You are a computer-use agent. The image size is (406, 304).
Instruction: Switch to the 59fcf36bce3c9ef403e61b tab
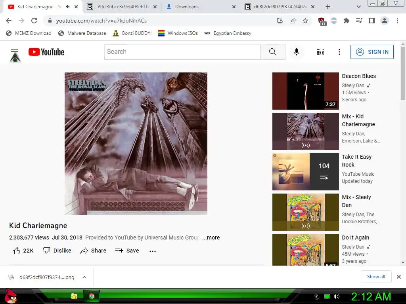point(122,7)
